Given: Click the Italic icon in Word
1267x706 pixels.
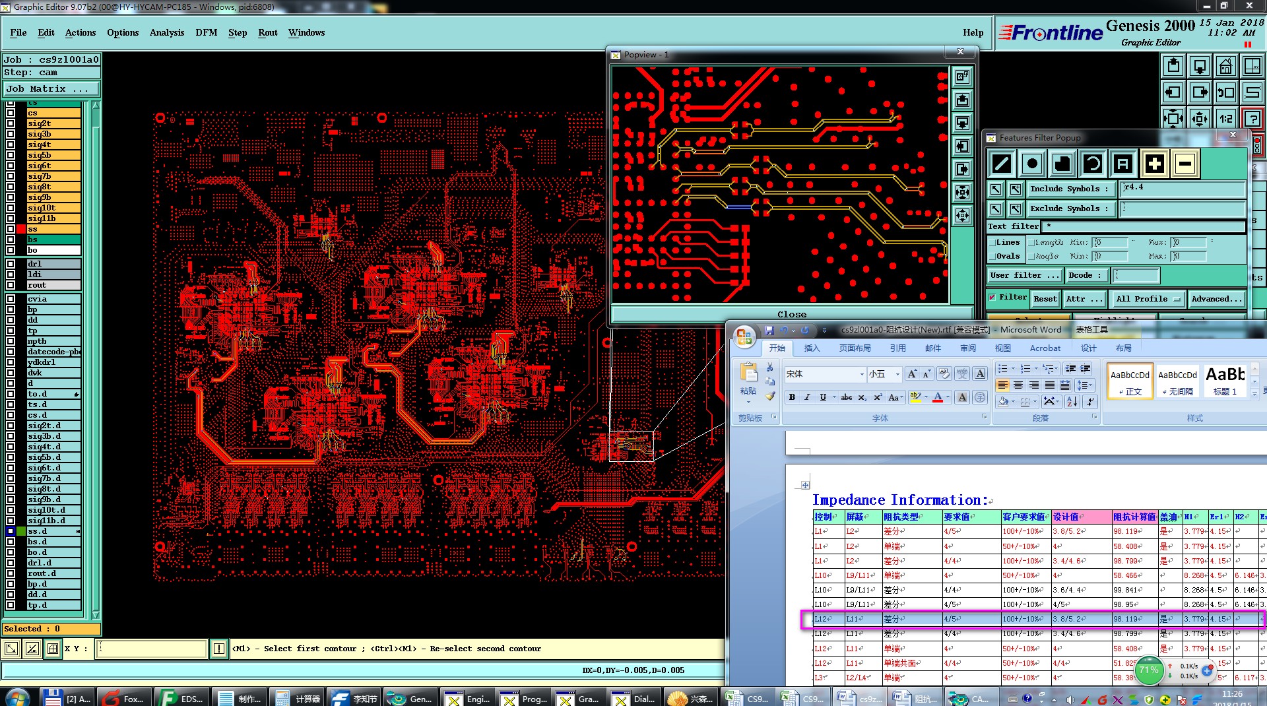Looking at the screenshot, I should point(807,397).
